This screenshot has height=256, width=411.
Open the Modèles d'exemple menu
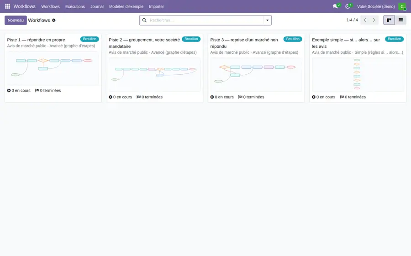pyautogui.click(x=126, y=6)
